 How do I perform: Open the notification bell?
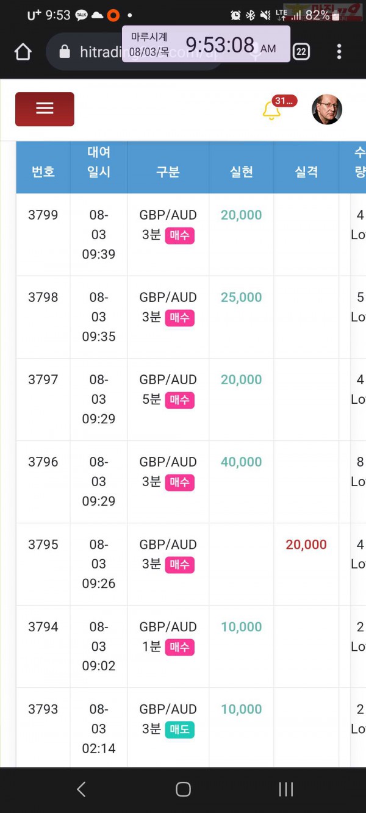[x=271, y=111]
